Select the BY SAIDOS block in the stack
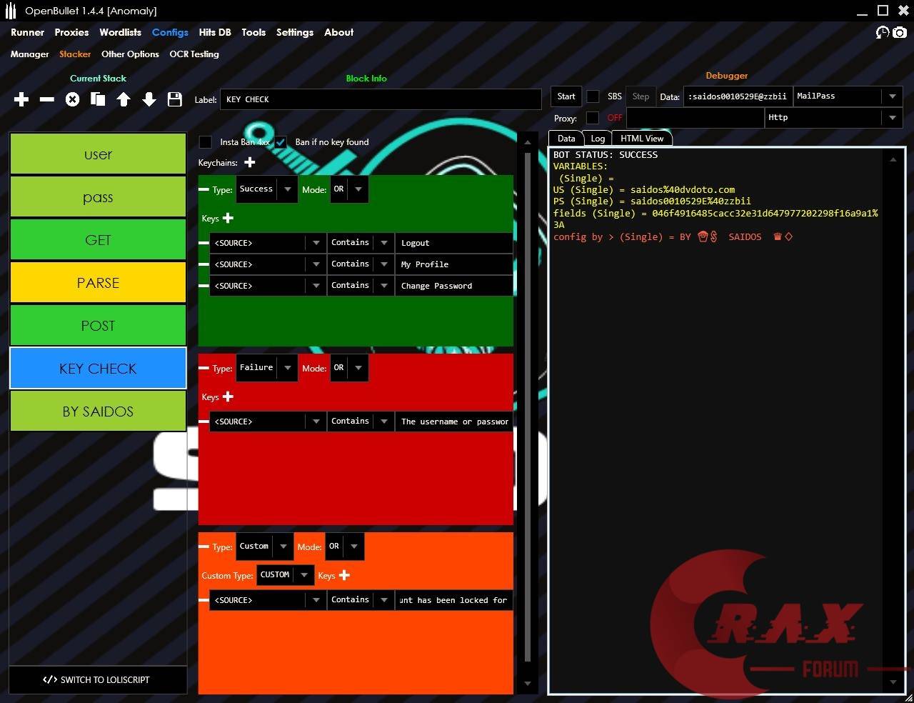 (x=98, y=411)
